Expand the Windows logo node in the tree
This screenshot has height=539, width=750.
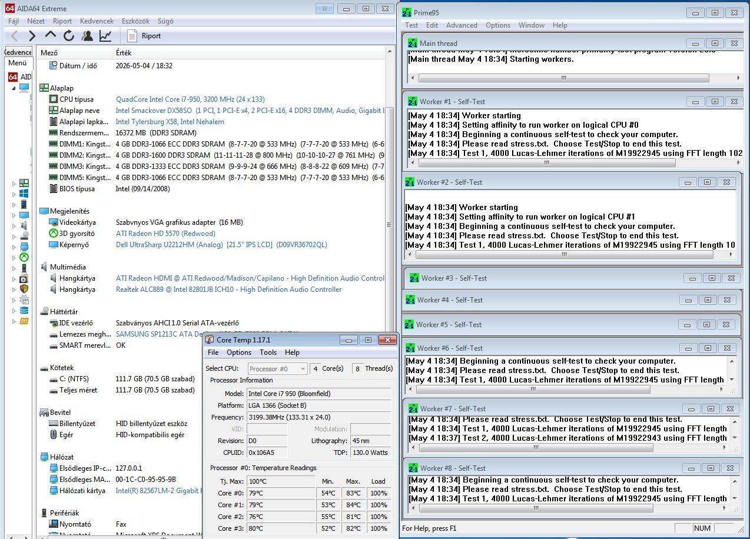coord(14,194)
